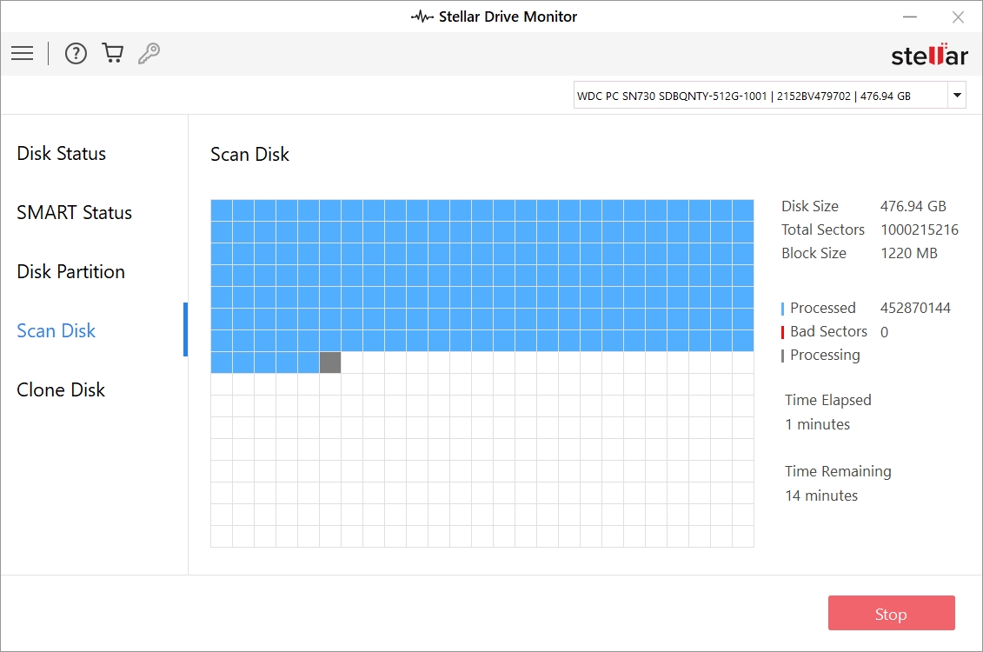Click the help question mark icon

76,54
